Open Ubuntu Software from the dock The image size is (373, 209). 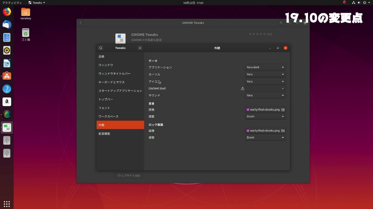coord(6,76)
